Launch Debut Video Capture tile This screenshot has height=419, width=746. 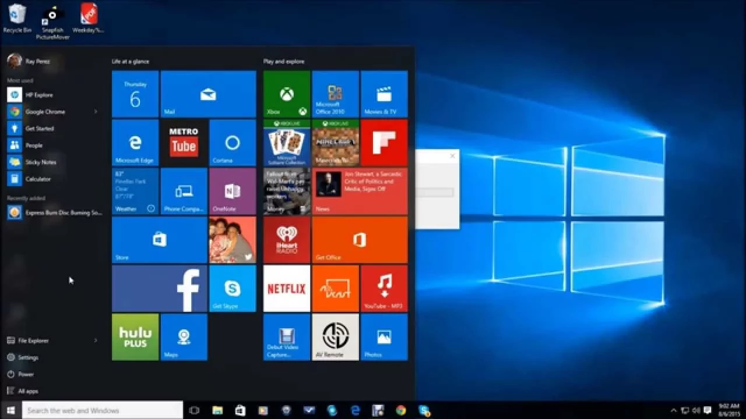[x=287, y=337]
